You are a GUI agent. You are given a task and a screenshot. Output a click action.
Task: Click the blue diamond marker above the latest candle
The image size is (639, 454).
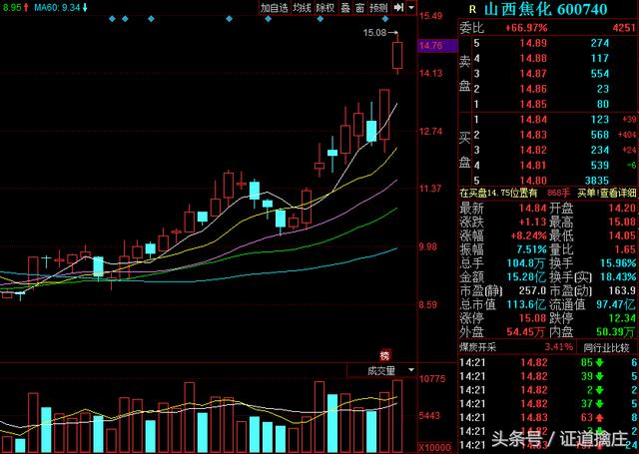(385, 19)
